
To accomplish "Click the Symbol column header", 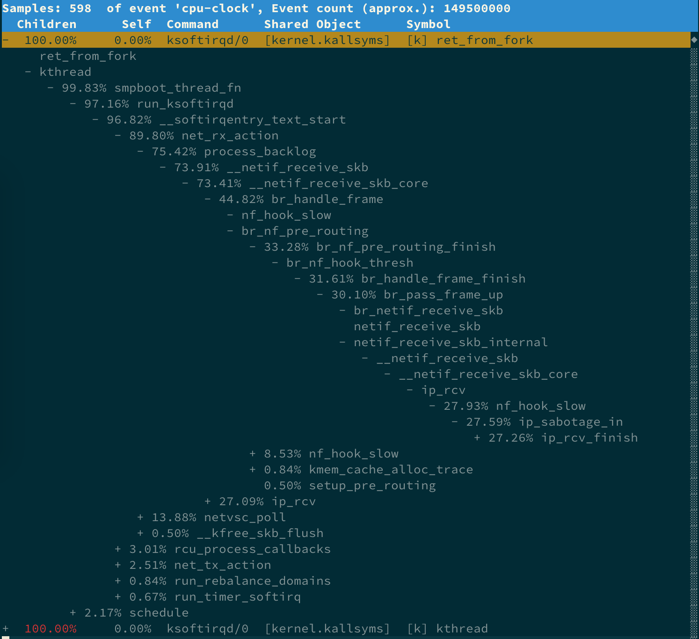I will coord(428,24).
